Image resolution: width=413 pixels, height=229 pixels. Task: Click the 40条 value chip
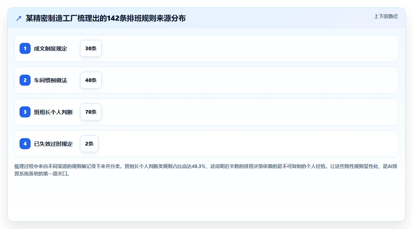point(91,80)
